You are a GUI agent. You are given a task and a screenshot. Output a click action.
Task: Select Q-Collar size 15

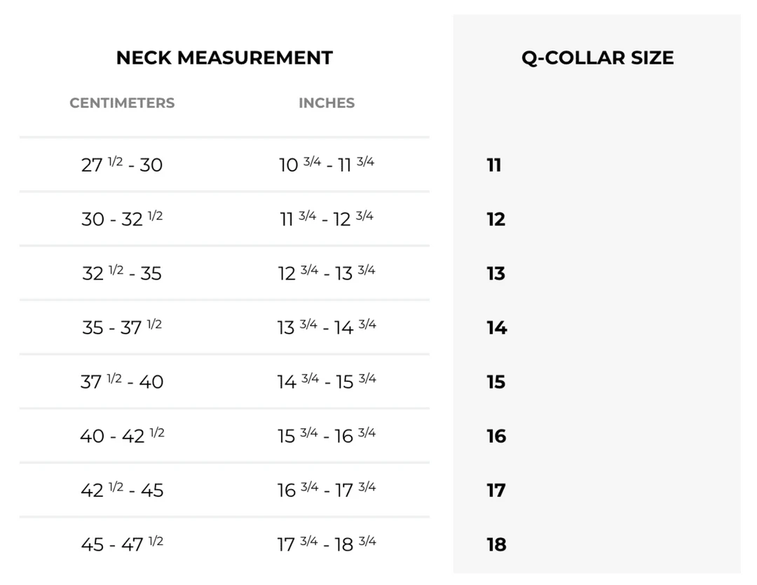pyautogui.click(x=496, y=382)
